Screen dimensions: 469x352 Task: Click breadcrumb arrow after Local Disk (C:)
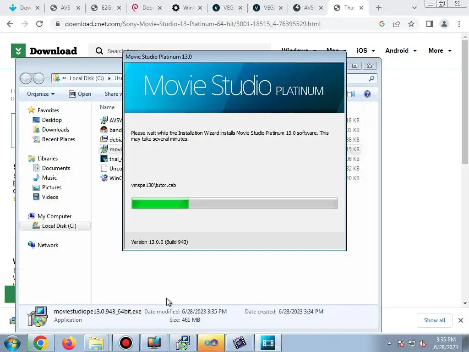pos(109,78)
